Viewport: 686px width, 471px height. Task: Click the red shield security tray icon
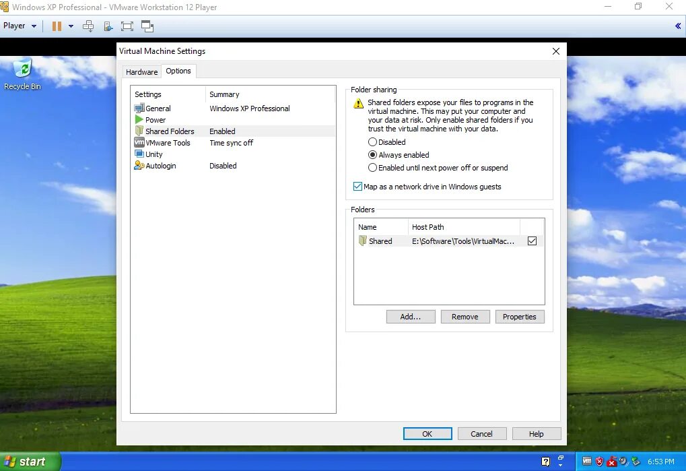(599, 462)
